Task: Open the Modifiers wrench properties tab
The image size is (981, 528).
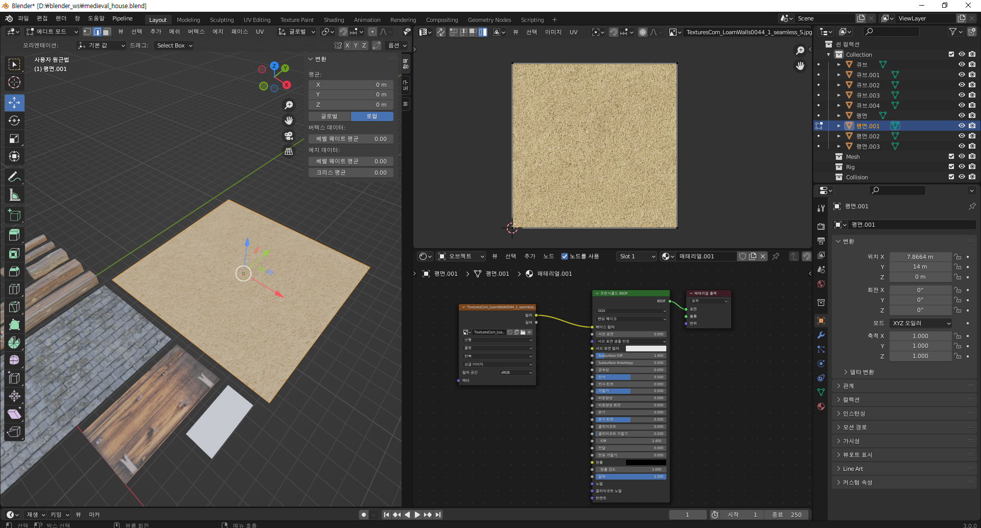Action: (821, 335)
